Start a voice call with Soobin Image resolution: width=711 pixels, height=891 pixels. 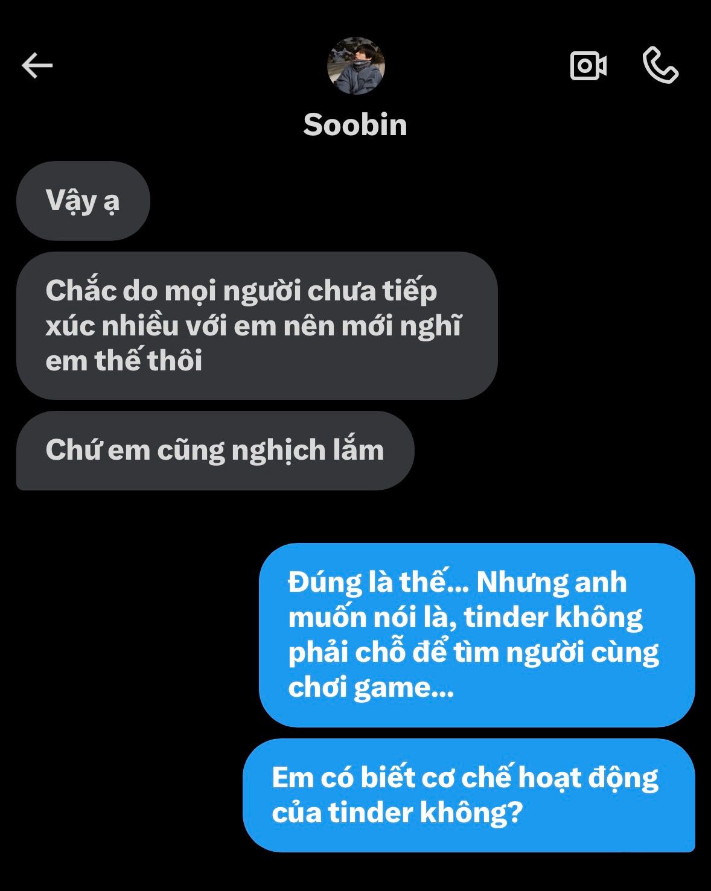click(x=660, y=65)
